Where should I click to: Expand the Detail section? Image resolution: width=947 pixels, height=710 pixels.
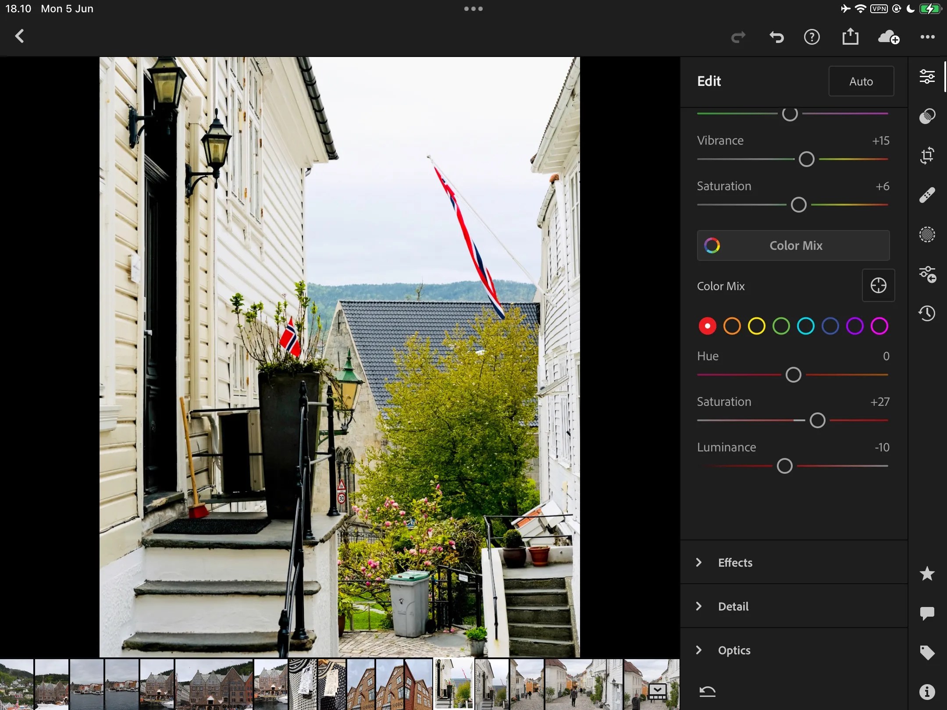point(732,606)
